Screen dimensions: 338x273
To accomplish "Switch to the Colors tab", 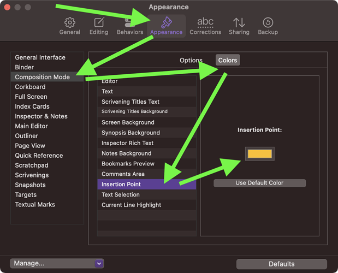I will coord(228,60).
